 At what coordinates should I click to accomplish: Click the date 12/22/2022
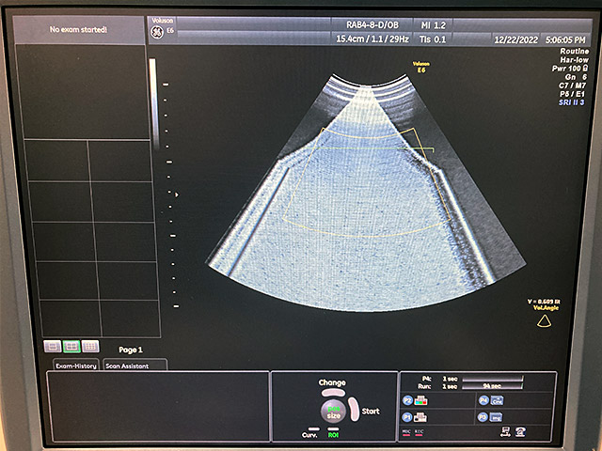(516, 39)
